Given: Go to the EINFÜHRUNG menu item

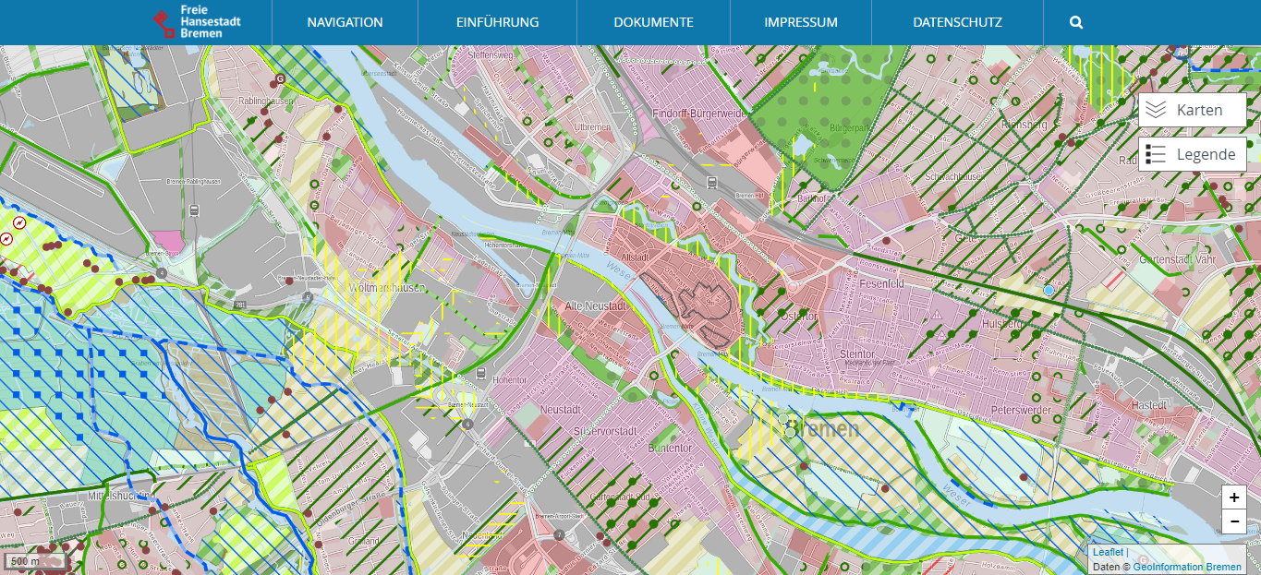Looking at the screenshot, I should coord(497,22).
